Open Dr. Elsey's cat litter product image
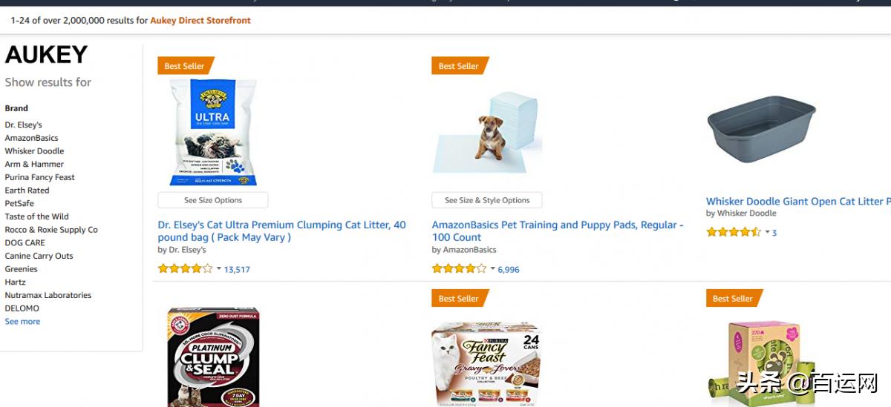The image size is (891, 407). pos(213,132)
